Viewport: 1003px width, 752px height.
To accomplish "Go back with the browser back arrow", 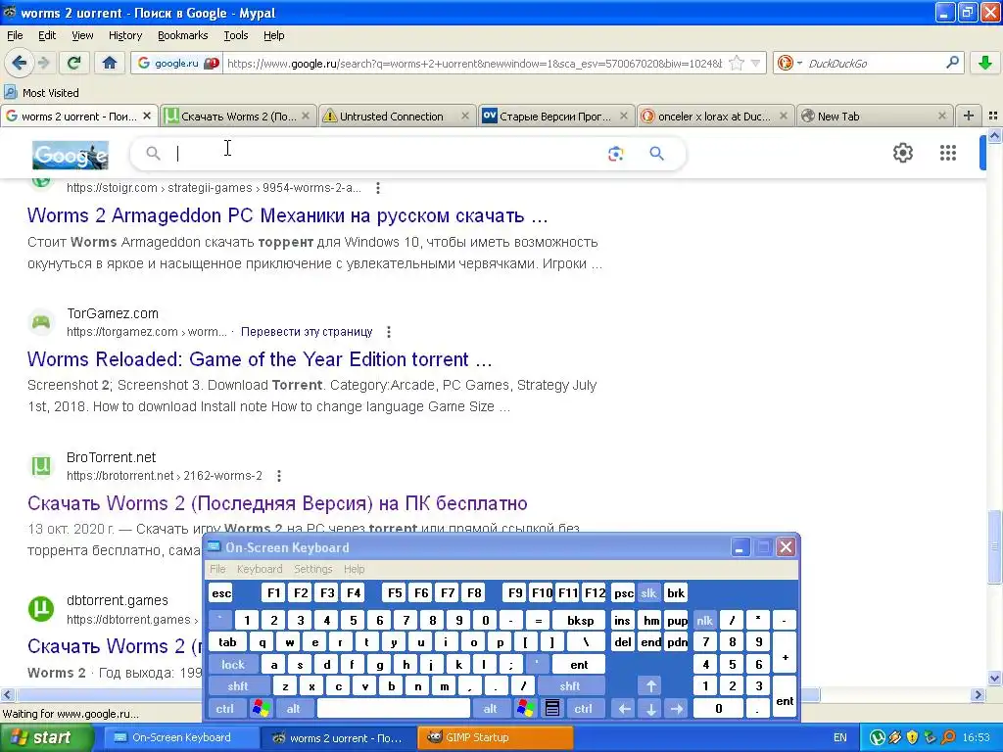I will (x=19, y=63).
